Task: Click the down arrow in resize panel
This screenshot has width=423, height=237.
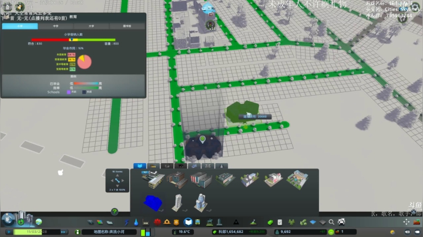Action: click(117, 186)
